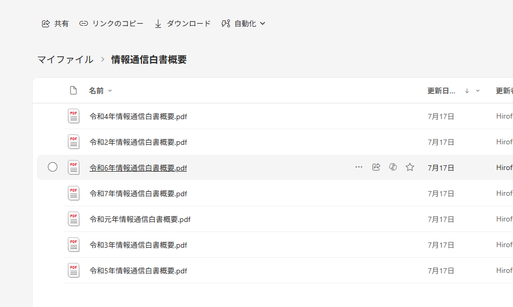The image size is (513, 307).
Task: Open the 令和6年情報通信白書概要.pdf file link
Action: (138, 168)
